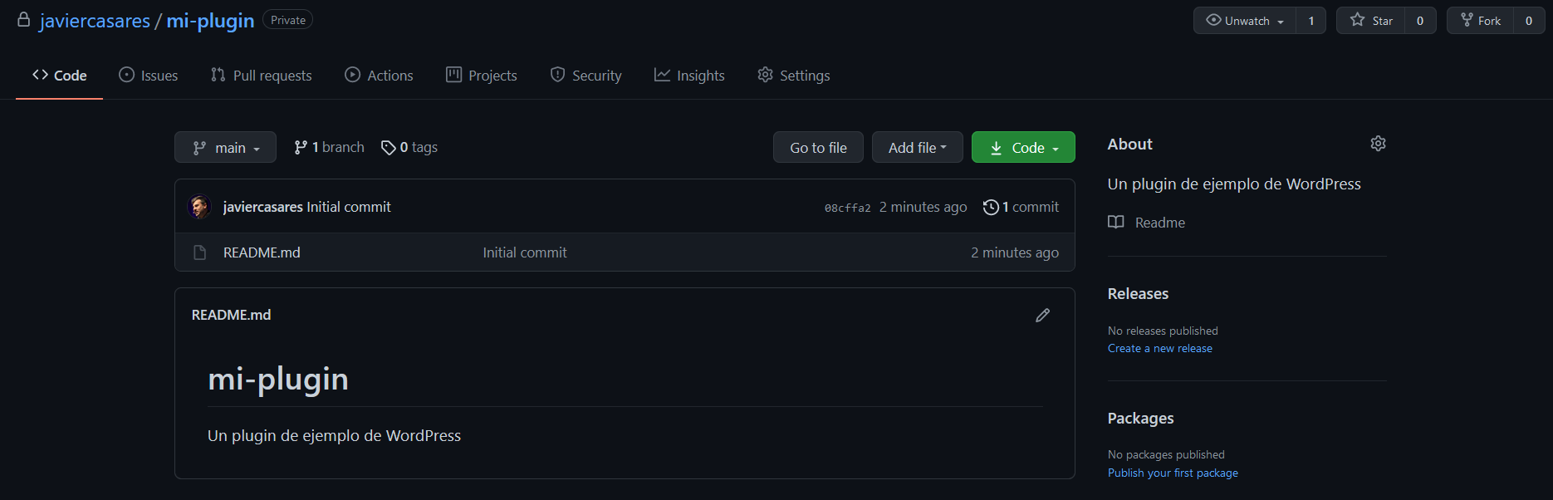Image resolution: width=1553 pixels, height=500 pixels.
Task: Open the Initial commit message in commit header
Action: (x=349, y=207)
